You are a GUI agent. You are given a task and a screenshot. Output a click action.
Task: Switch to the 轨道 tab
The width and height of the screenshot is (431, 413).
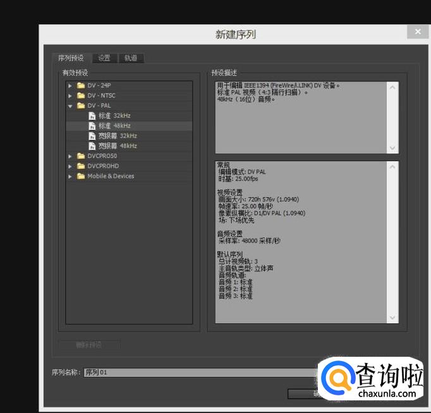click(131, 58)
